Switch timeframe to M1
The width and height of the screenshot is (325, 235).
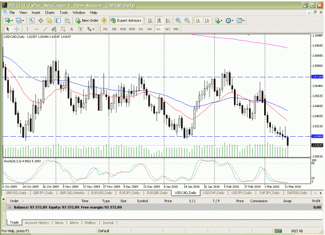click(106, 29)
